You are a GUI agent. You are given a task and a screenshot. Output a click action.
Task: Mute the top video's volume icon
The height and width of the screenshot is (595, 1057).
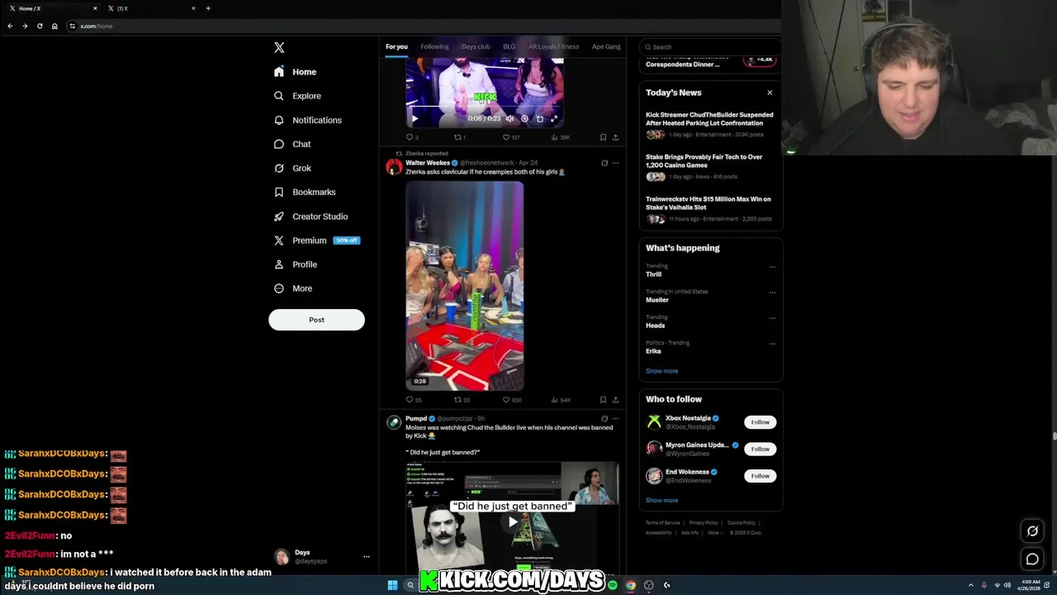tap(510, 119)
